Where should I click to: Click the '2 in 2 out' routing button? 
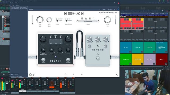coord(110,9)
